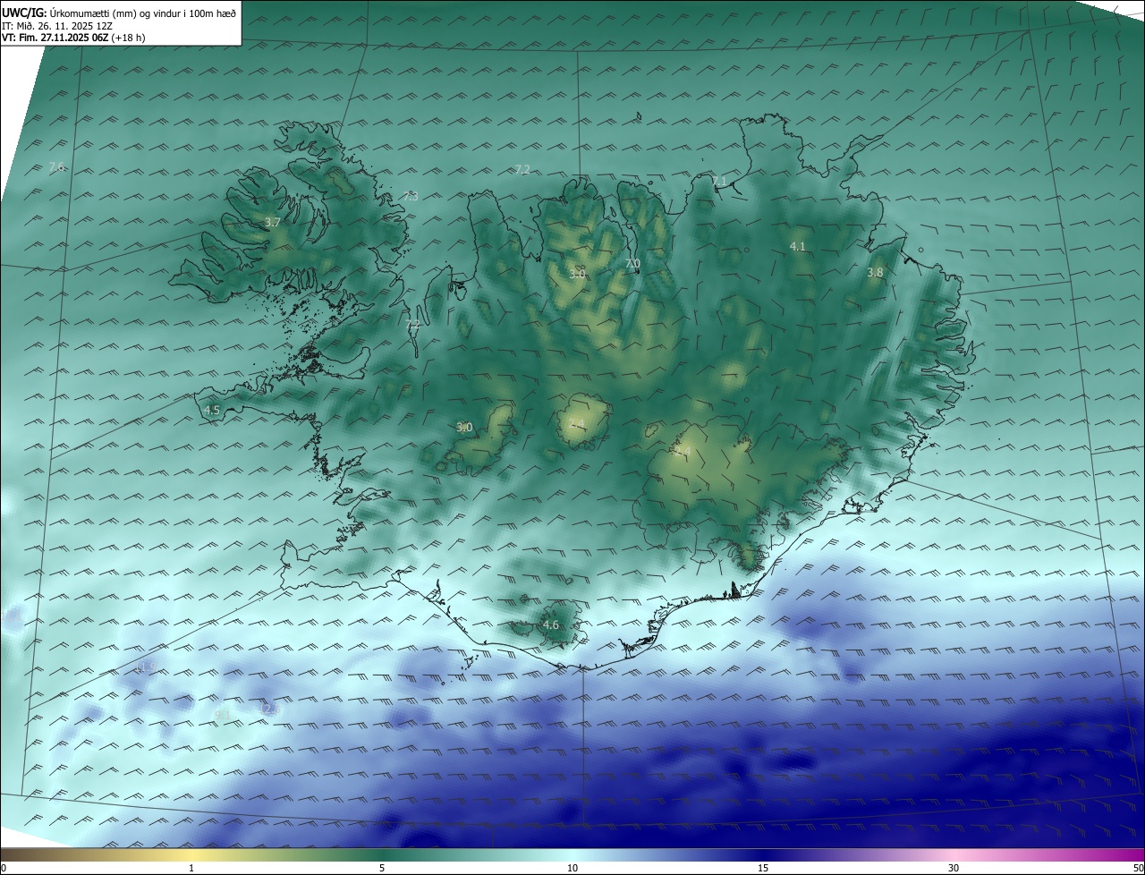
Task: Select the 7.1 value label
Action: [719, 182]
